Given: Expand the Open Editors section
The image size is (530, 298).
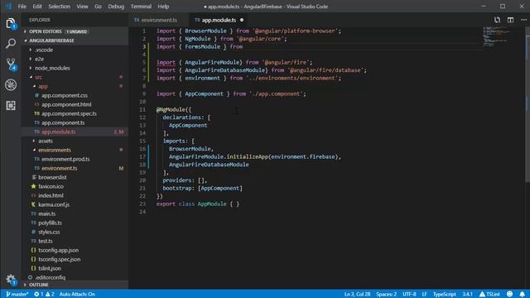Looking at the screenshot, I should click(75, 31).
